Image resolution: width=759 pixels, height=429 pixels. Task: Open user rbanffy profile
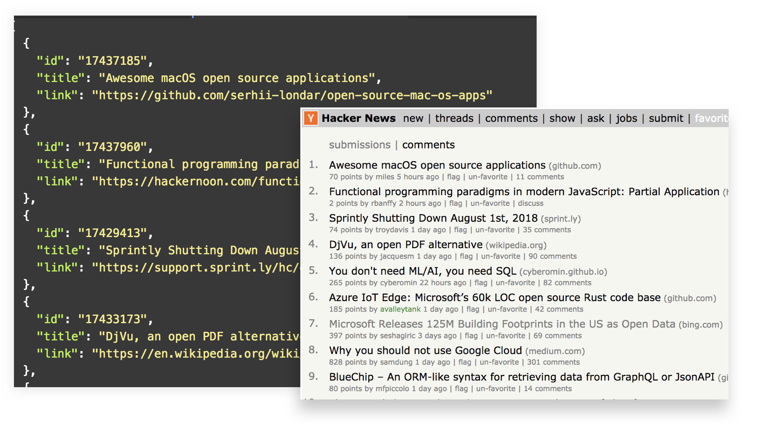(384, 203)
